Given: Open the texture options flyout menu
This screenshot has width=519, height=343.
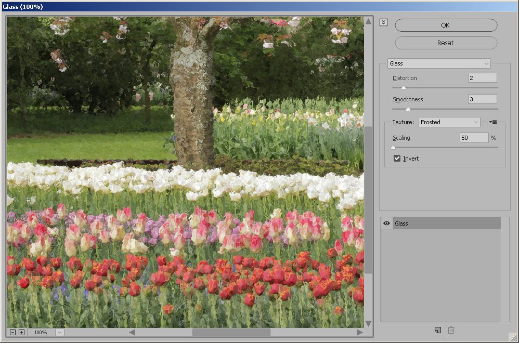Looking at the screenshot, I should click(x=493, y=122).
